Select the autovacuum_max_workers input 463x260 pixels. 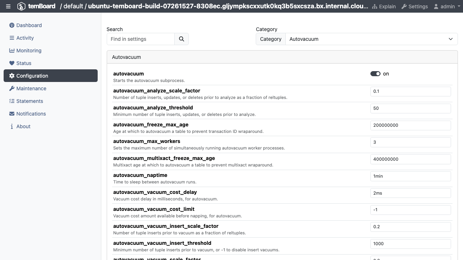click(411, 142)
